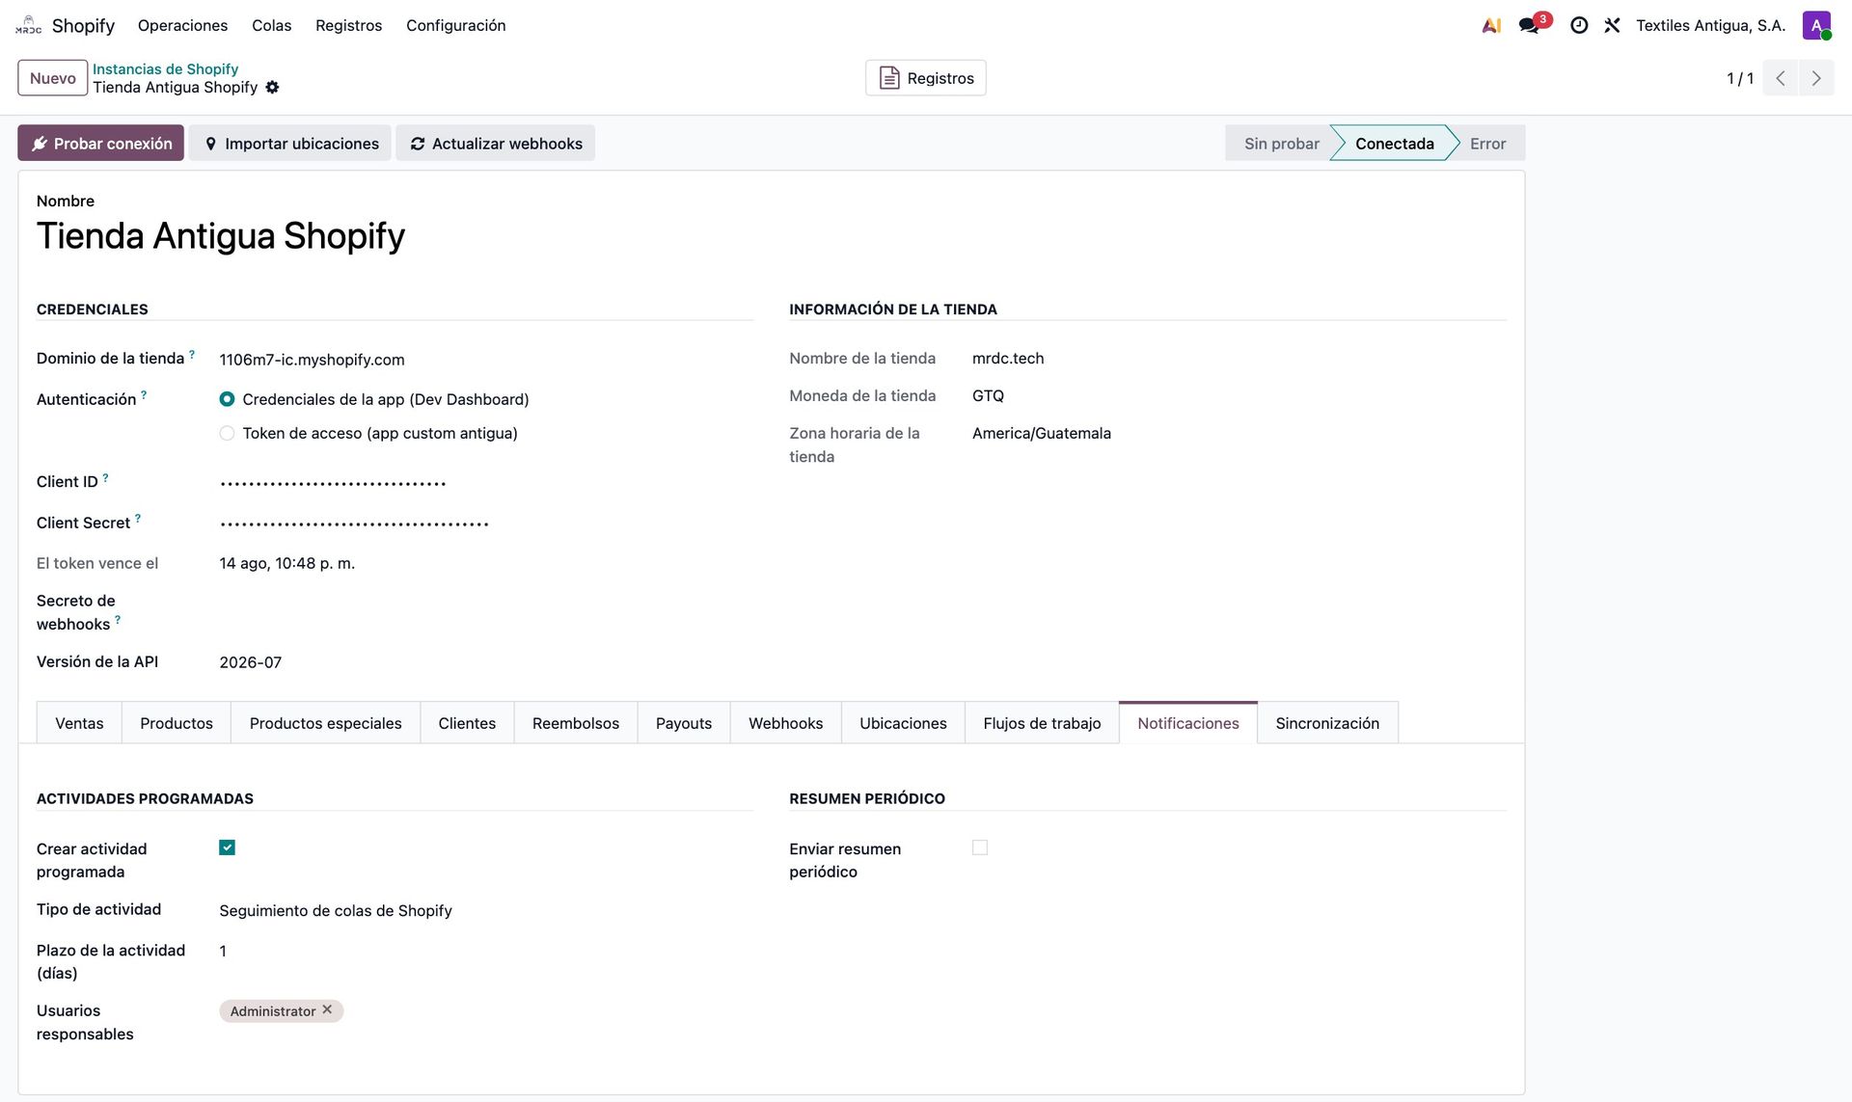Screen dimensions: 1852x1102
Task: Switch to the Productos tab
Action: pos(177,723)
